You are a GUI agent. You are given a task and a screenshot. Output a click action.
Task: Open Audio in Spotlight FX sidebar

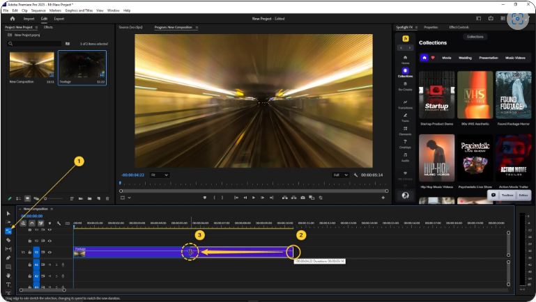[x=405, y=157]
